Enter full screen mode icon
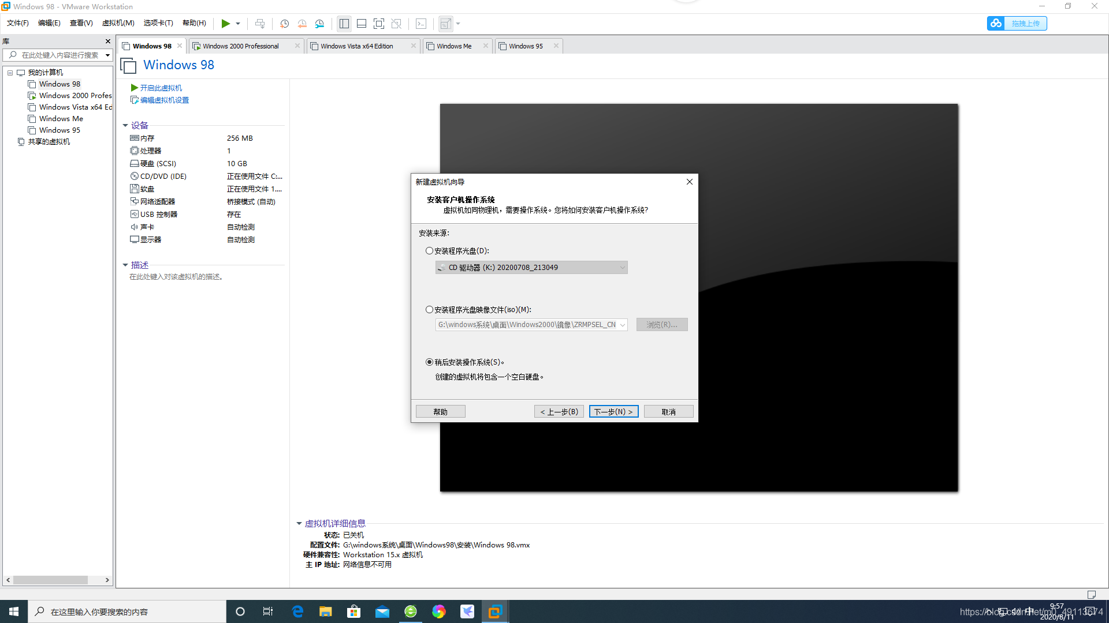Viewport: 1109px width, 623px height. pos(379,24)
